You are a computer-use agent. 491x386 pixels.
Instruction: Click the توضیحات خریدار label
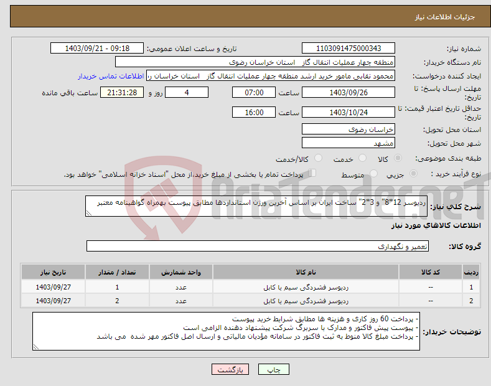click(x=452, y=332)
